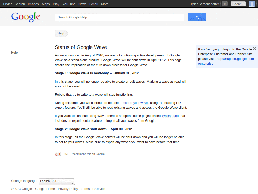
Task: Click inside the Search Google Help field
Action: [119, 17]
